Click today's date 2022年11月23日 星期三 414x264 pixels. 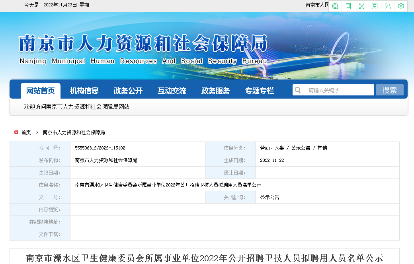coord(68,5)
